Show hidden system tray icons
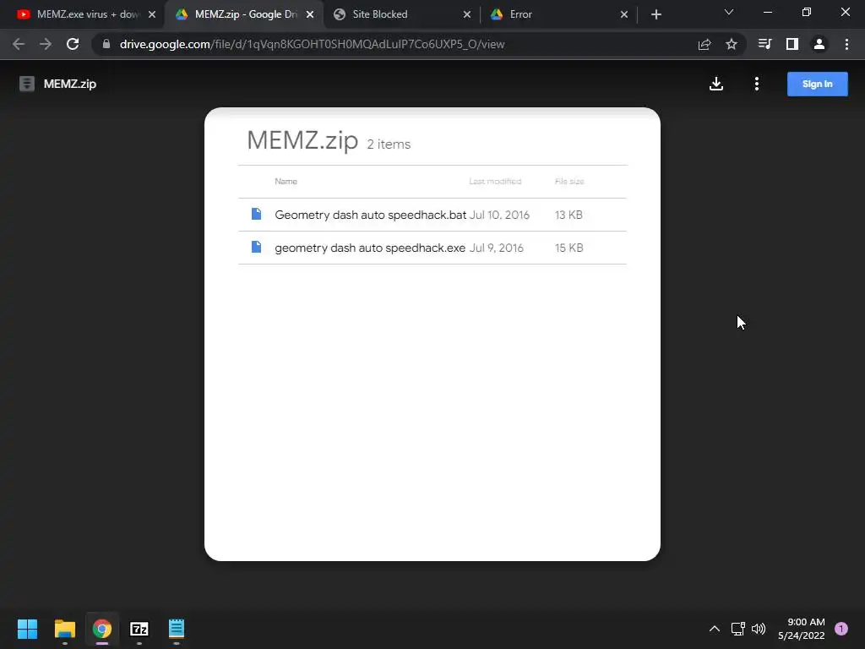Image resolution: width=865 pixels, height=649 pixels. [x=715, y=629]
